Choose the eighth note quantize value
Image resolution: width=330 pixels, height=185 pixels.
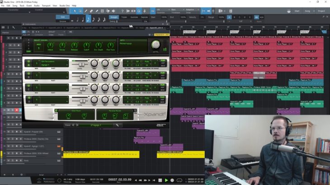click(88, 19)
